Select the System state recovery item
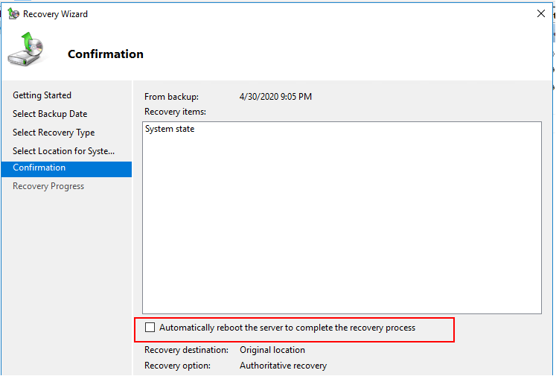Viewport: 556px width, 376px height. 170,129
